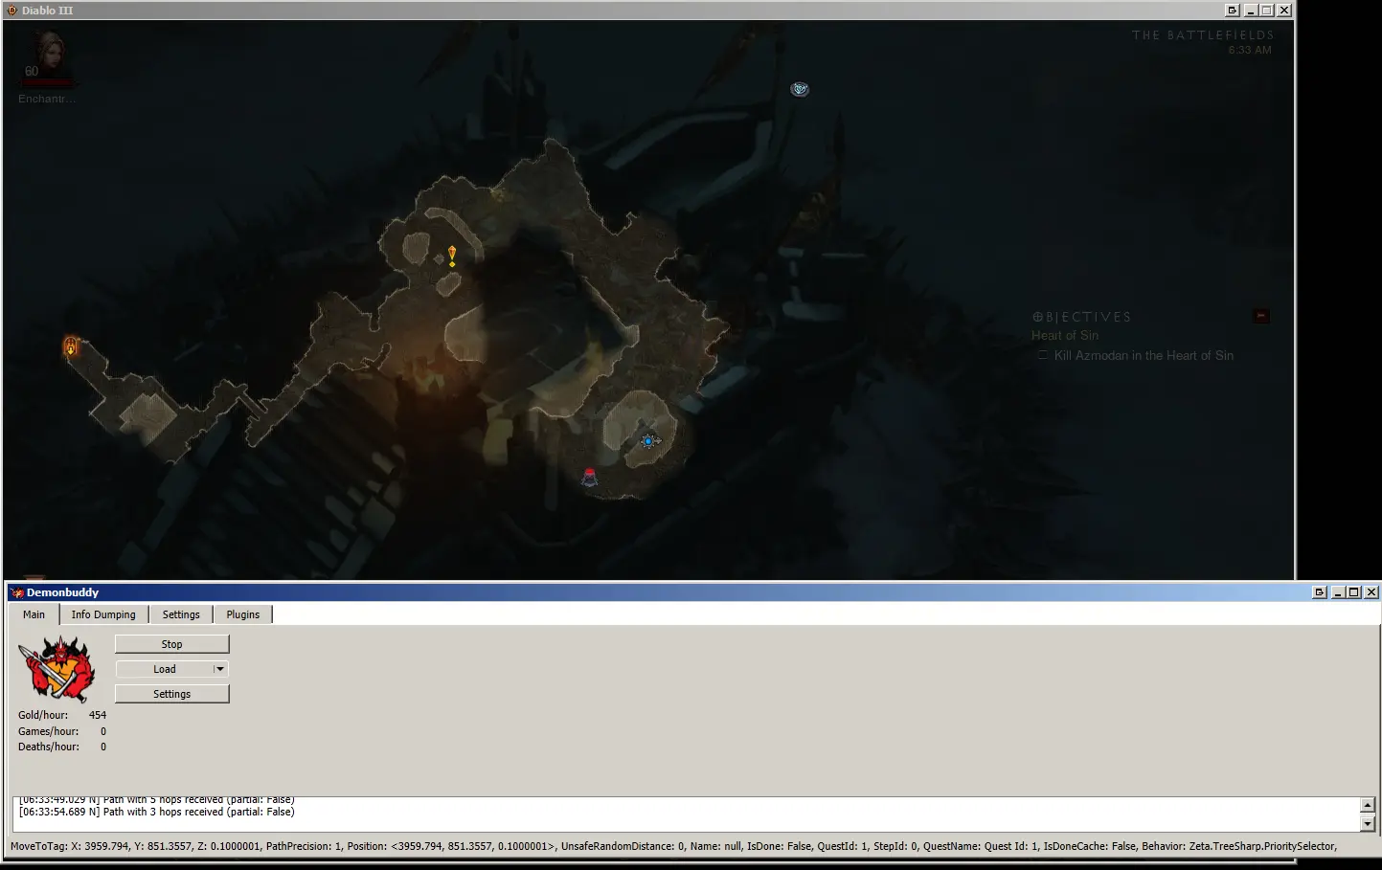Click the Settings button below Load
Screen dimensions: 1382x870
coord(172,694)
